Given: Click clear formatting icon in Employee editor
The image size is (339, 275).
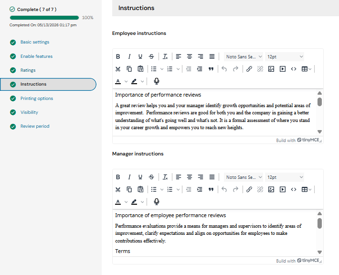Looking at the screenshot, I should (x=165, y=56).
